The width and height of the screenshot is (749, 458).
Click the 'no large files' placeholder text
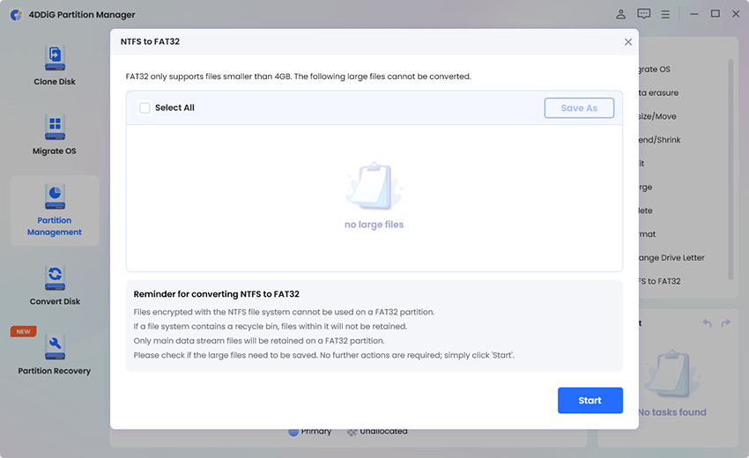coord(374,225)
